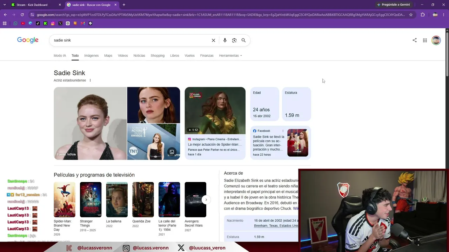This screenshot has width=449, height=252.
Task: Switch to Modo IA search tab
Action: click(60, 56)
